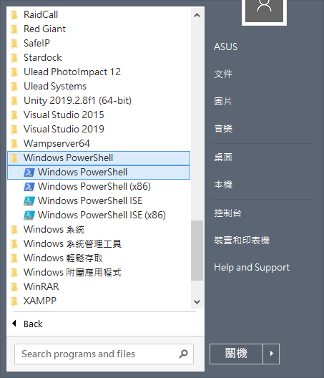Open Windows PowerShell (x86) shortcut icon

click(x=29, y=187)
